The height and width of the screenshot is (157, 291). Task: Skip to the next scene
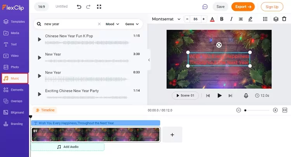(x=230, y=96)
